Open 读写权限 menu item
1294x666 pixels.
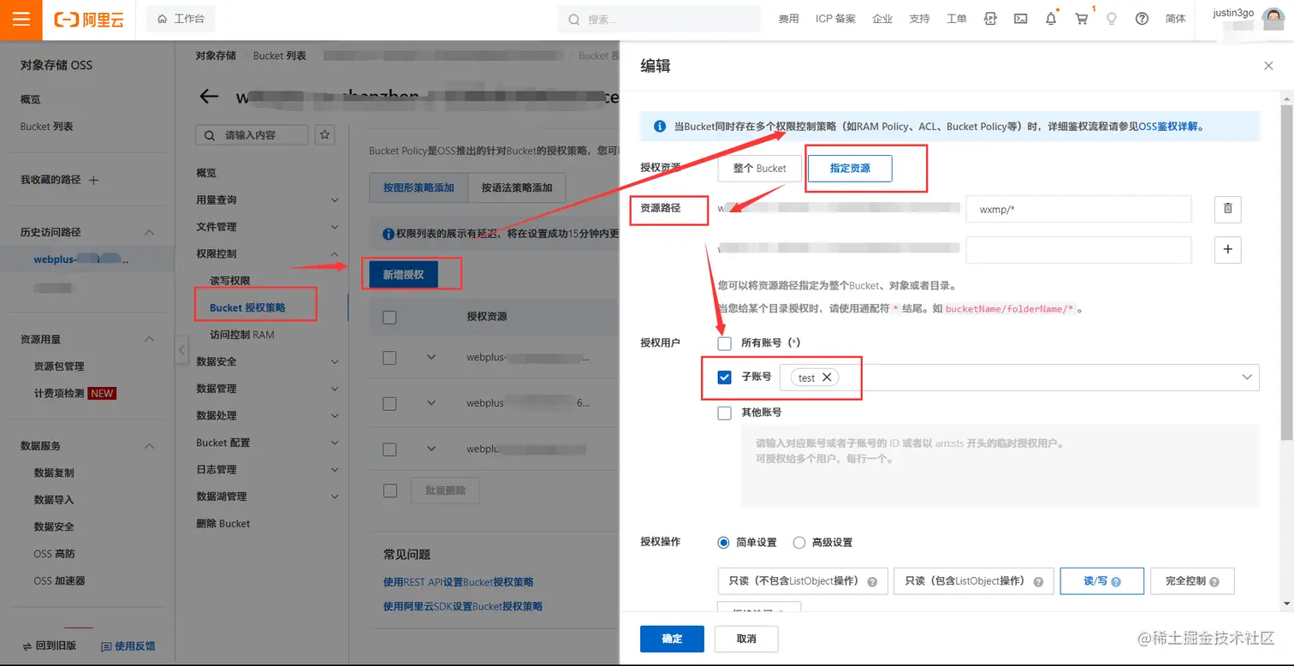tap(229, 281)
